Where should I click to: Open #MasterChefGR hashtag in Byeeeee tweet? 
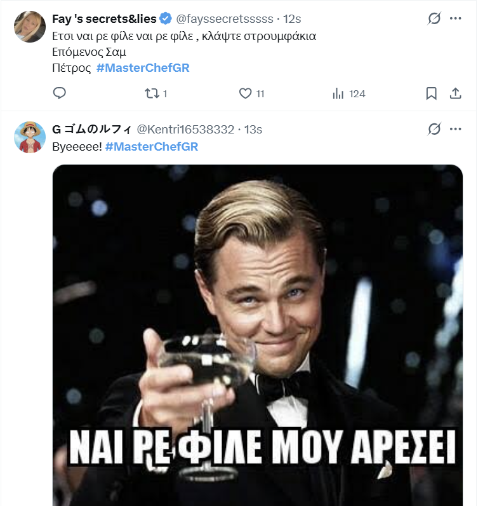coord(152,146)
